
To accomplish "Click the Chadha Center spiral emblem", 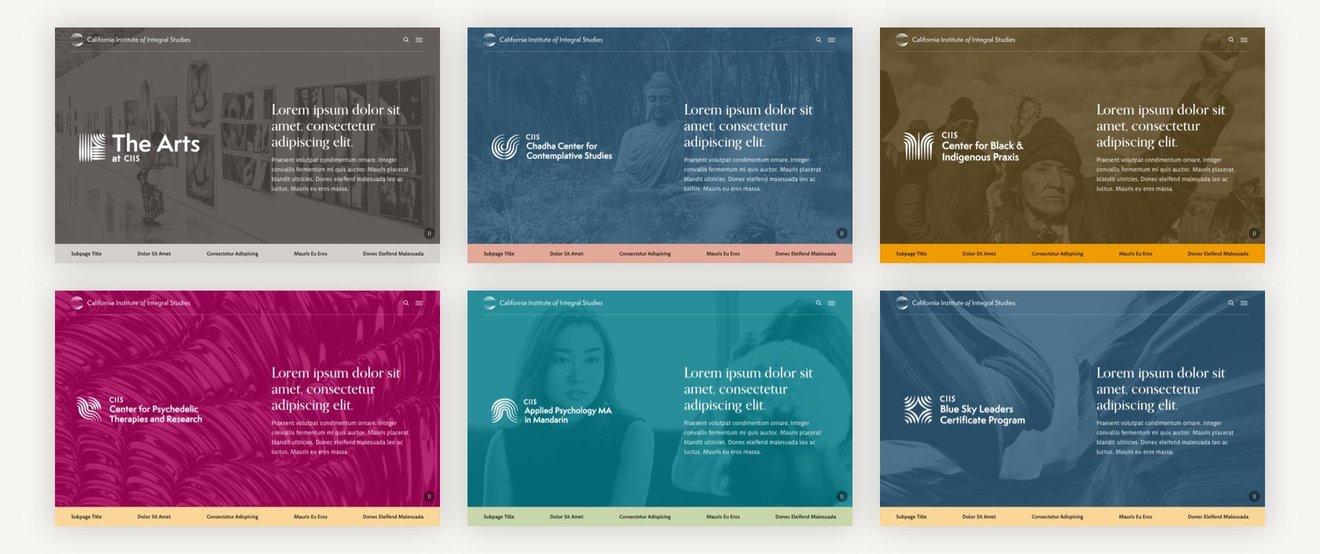I will pos(505,147).
